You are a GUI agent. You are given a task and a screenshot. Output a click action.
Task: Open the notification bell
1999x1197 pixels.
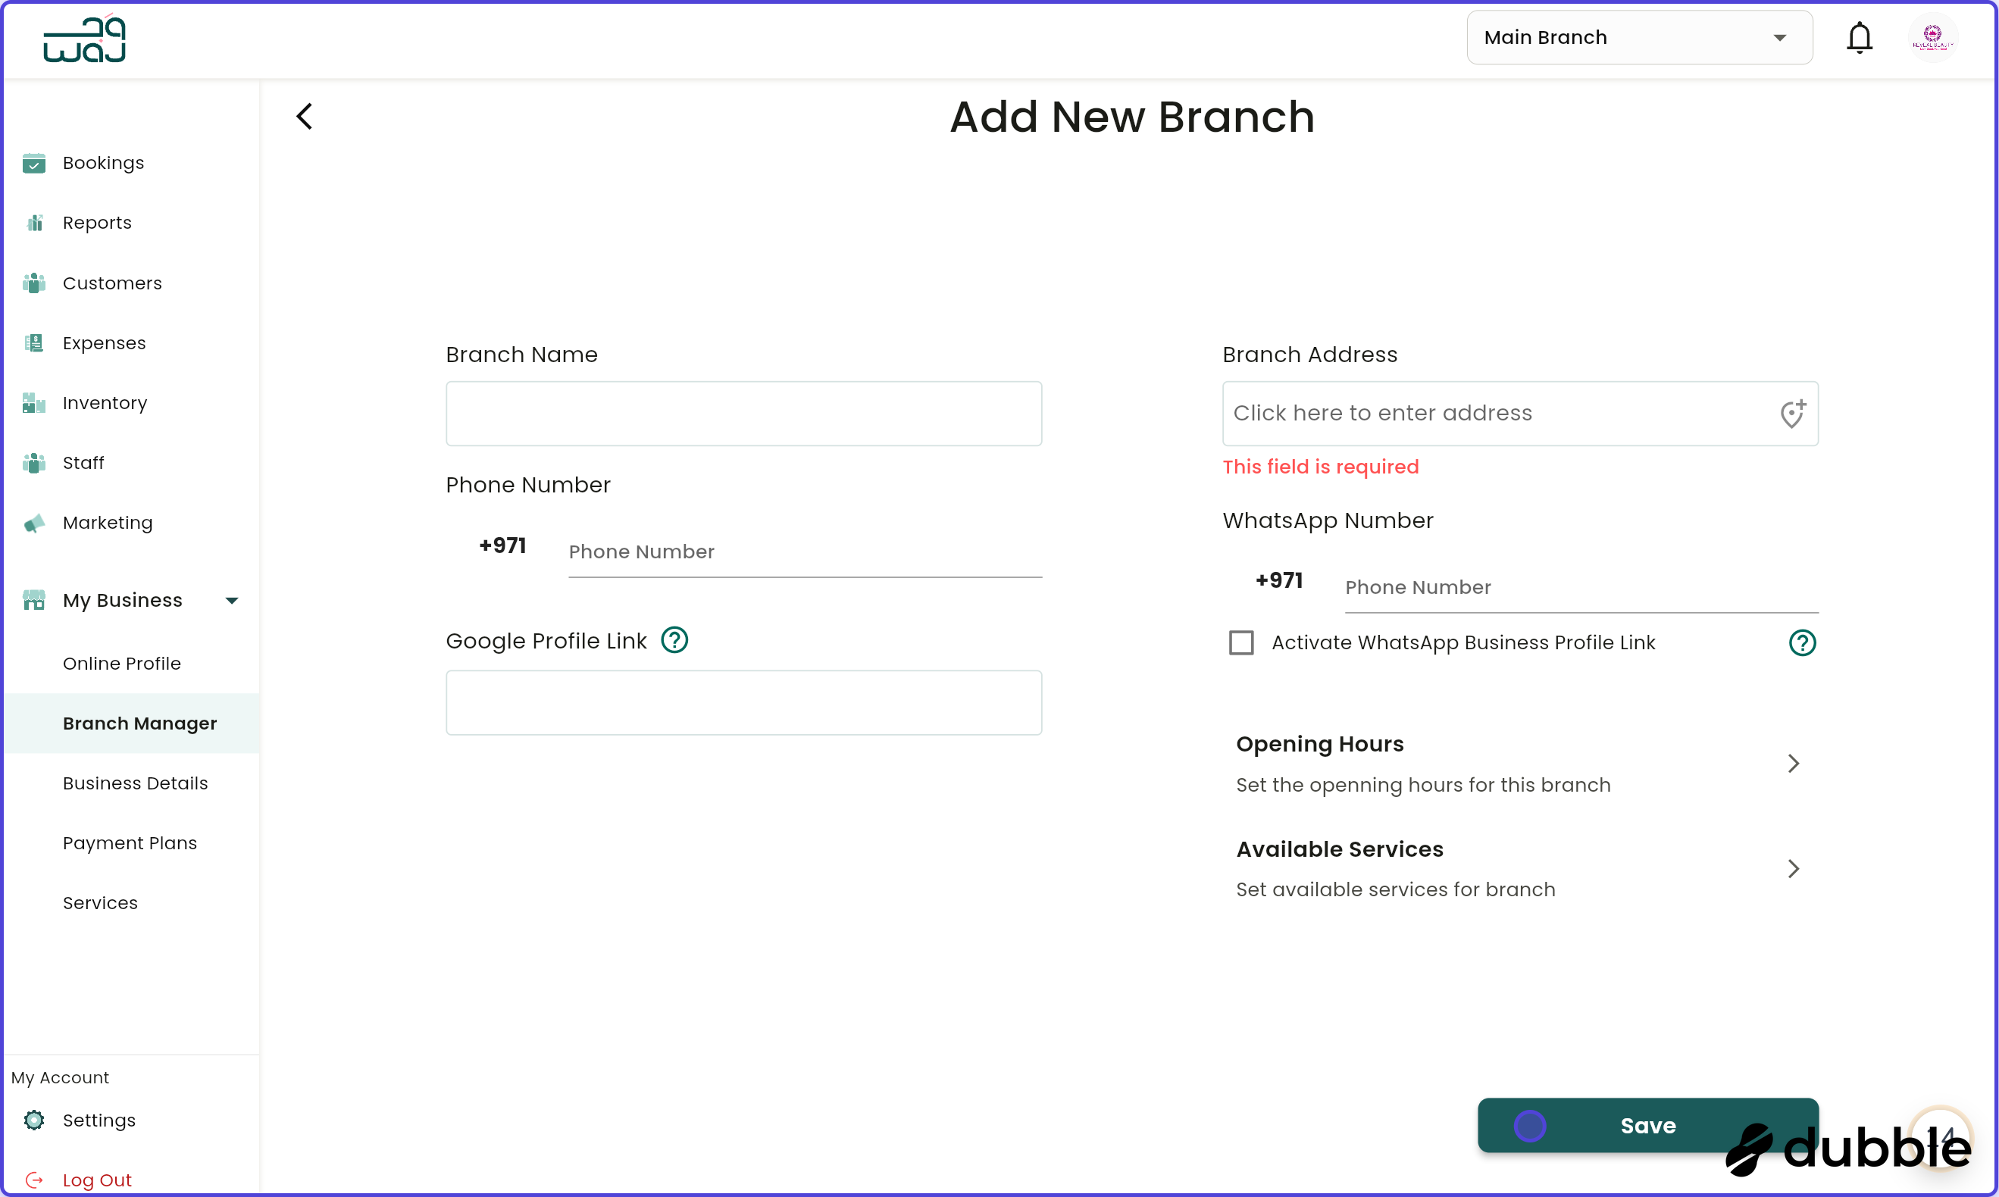pos(1860,37)
